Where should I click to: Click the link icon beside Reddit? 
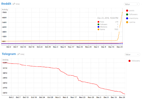pos(14,4)
